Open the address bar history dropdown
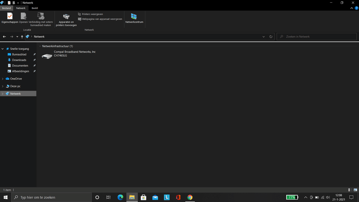 [264, 37]
